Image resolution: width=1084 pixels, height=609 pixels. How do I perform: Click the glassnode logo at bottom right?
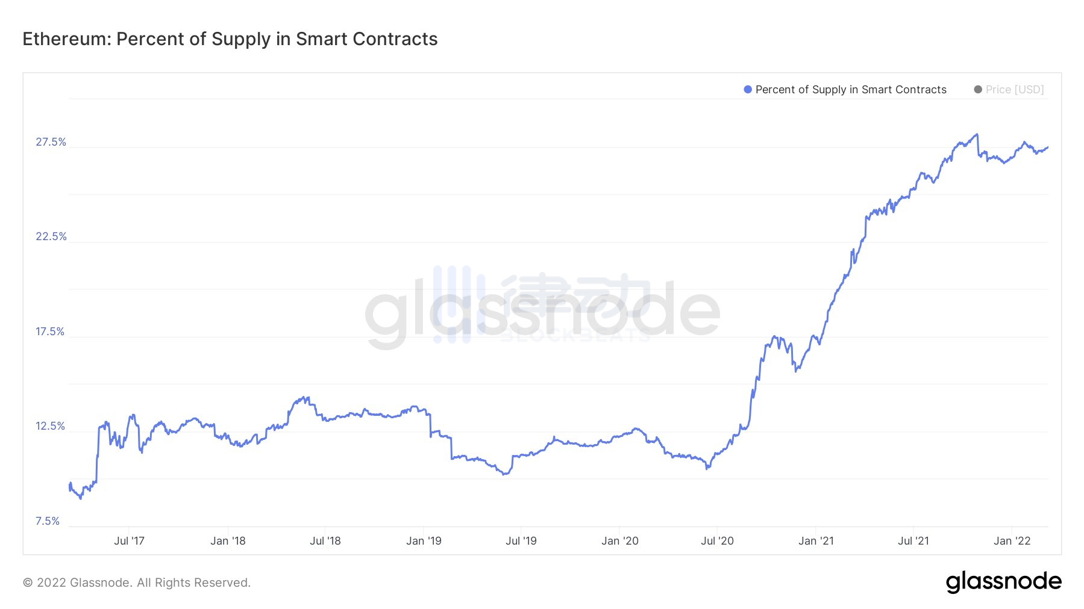pyautogui.click(x=1003, y=581)
